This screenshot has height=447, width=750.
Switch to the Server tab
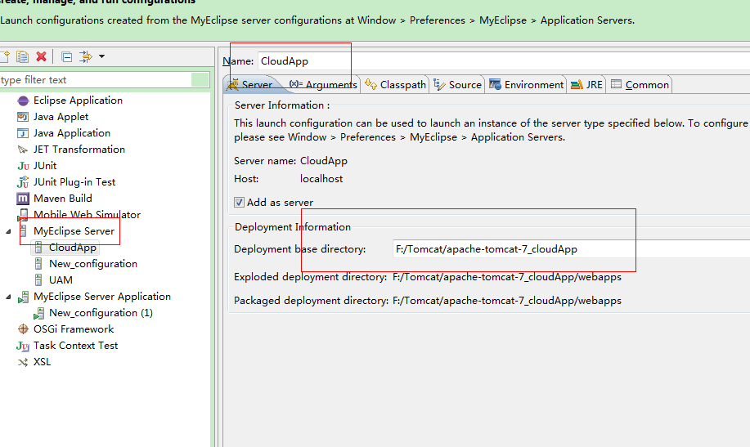[249, 85]
